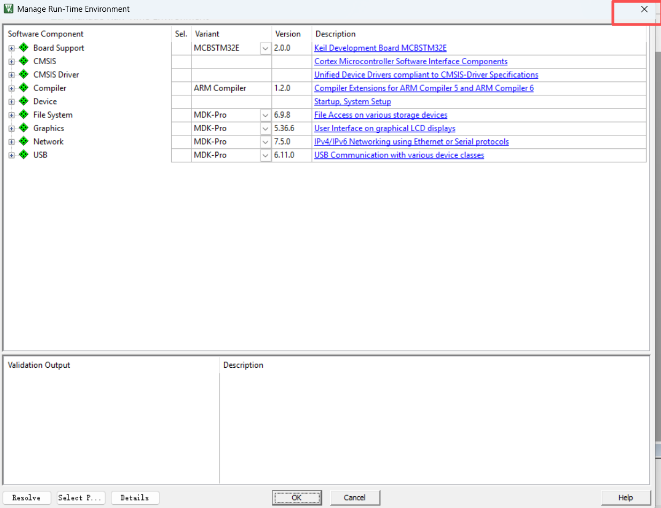Select the CMSIS Driver row label
Screen dimensions: 661x508
click(56, 75)
